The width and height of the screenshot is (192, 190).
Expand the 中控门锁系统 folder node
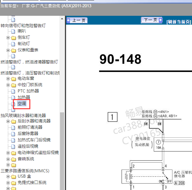coord(8,85)
